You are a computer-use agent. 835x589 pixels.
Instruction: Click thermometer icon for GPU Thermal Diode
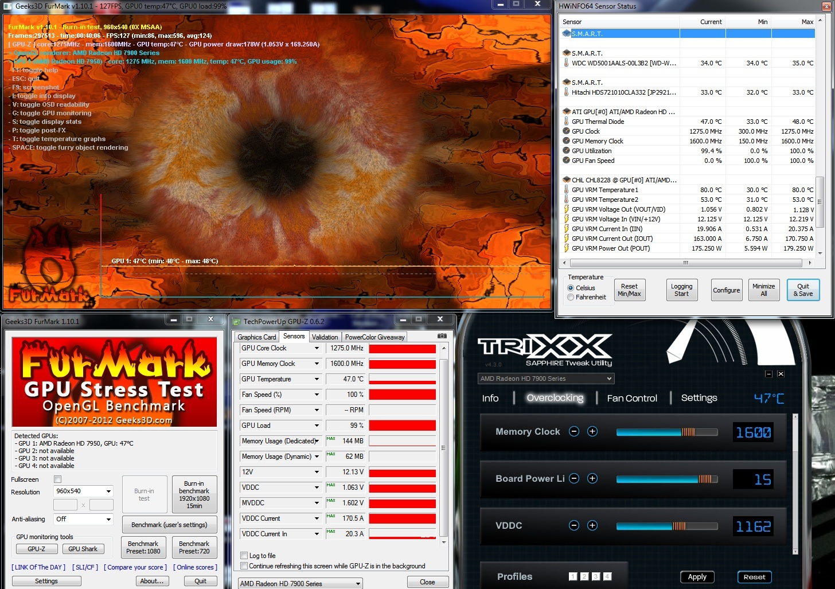pos(567,122)
